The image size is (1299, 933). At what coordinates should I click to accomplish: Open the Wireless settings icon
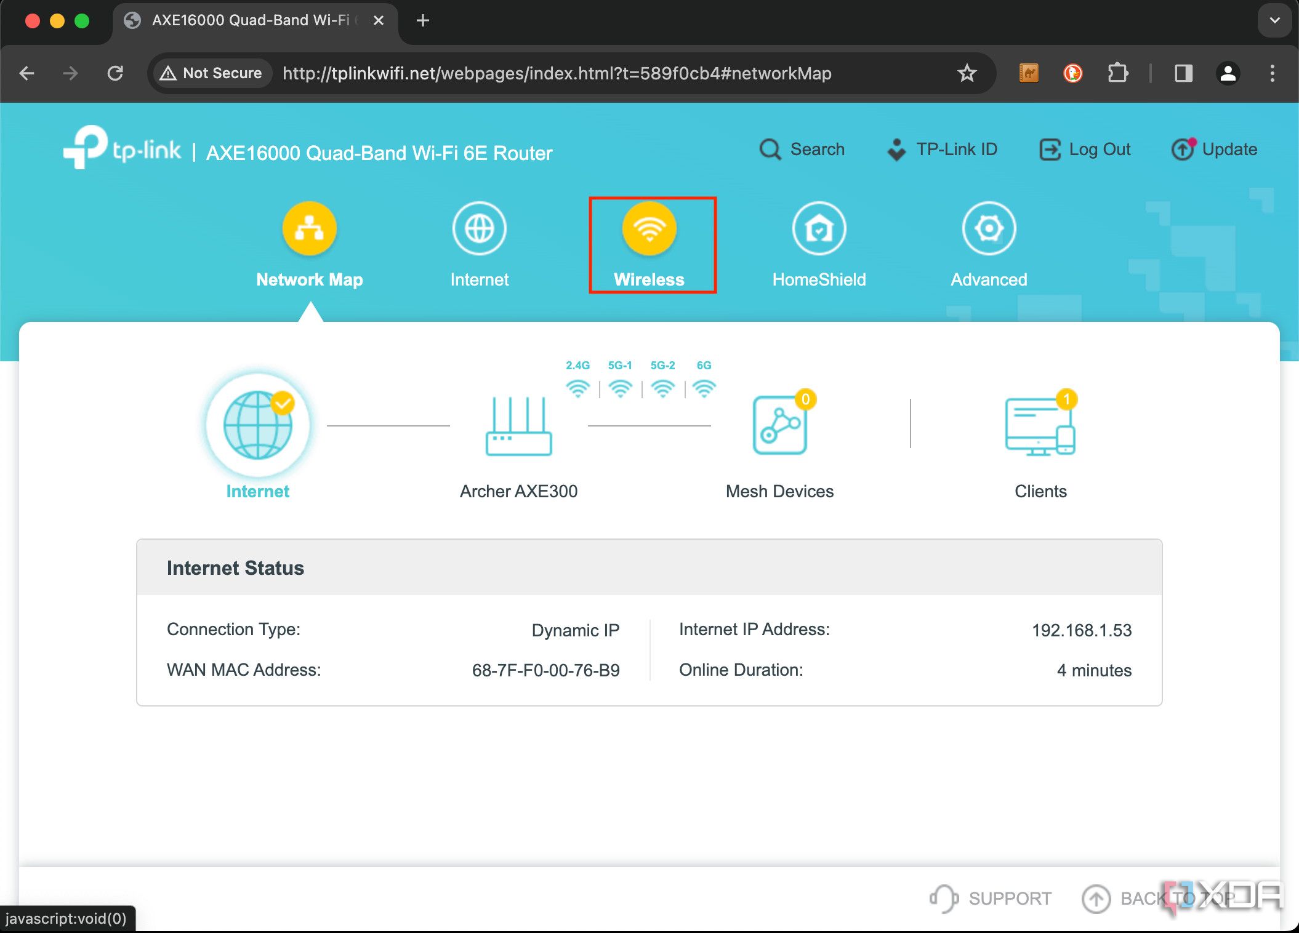[x=649, y=228]
